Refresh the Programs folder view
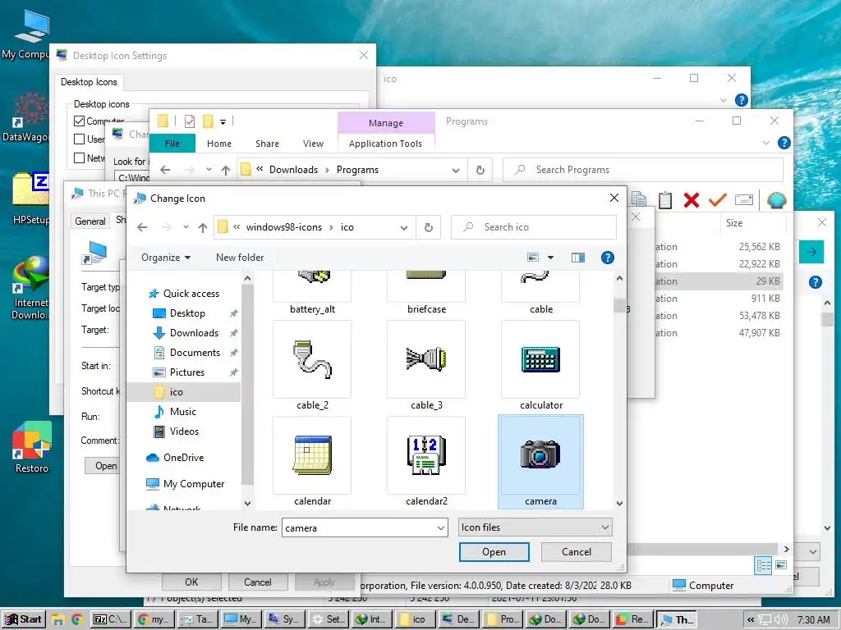This screenshot has width=841, height=630. (x=480, y=170)
